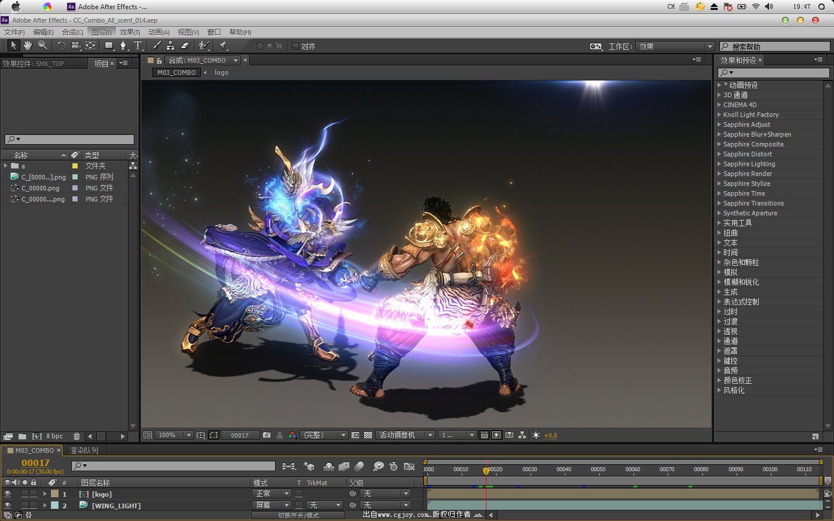Enable frame blending for the composition

344,466
